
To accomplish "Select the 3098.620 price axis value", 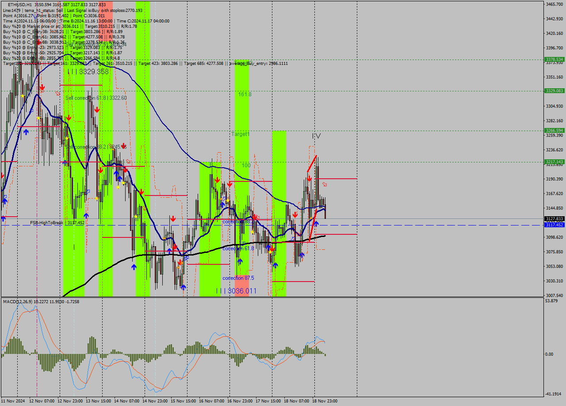I will (x=555, y=237).
